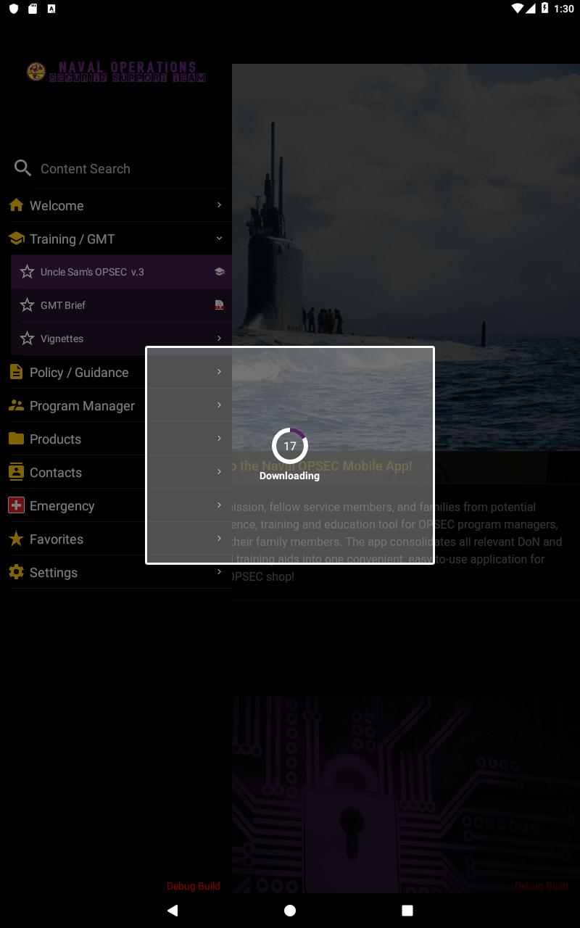
Task: Expand the Contacts chevron
Action: coord(219,472)
